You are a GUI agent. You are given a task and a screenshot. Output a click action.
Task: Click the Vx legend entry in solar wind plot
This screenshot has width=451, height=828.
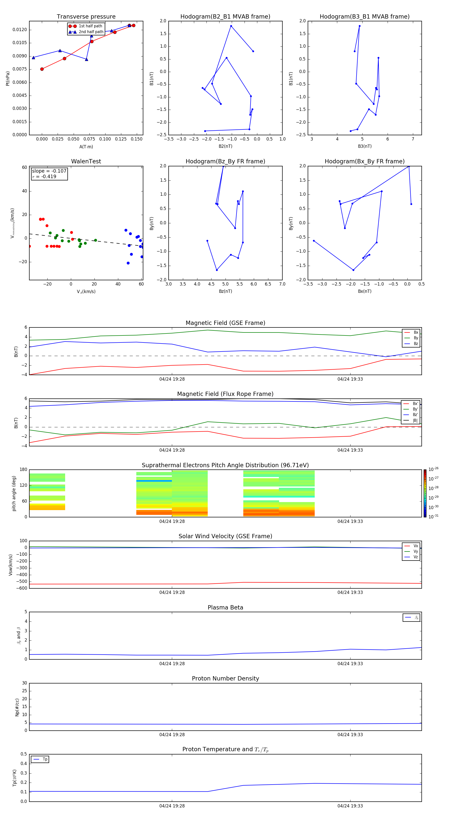tap(411, 546)
